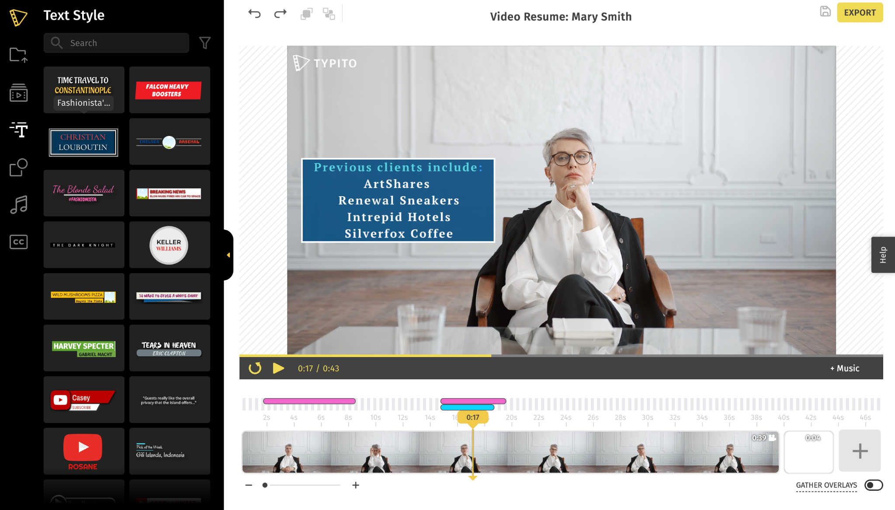The height and width of the screenshot is (510, 895).
Task: Select the first pink overlay timeline bar
Action: pyautogui.click(x=309, y=401)
